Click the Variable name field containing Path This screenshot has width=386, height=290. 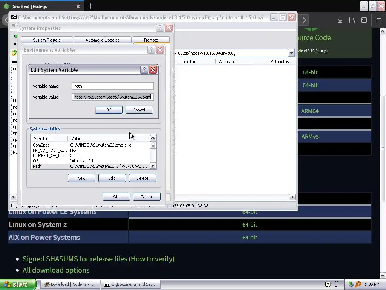[x=113, y=86]
